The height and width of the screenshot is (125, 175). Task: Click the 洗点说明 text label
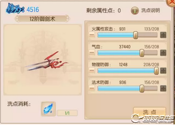pyautogui.click(x=151, y=10)
